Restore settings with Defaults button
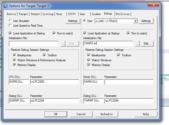 (107, 114)
